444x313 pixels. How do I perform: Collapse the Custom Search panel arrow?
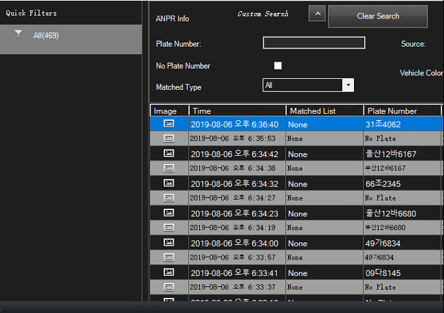pyautogui.click(x=316, y=14)
